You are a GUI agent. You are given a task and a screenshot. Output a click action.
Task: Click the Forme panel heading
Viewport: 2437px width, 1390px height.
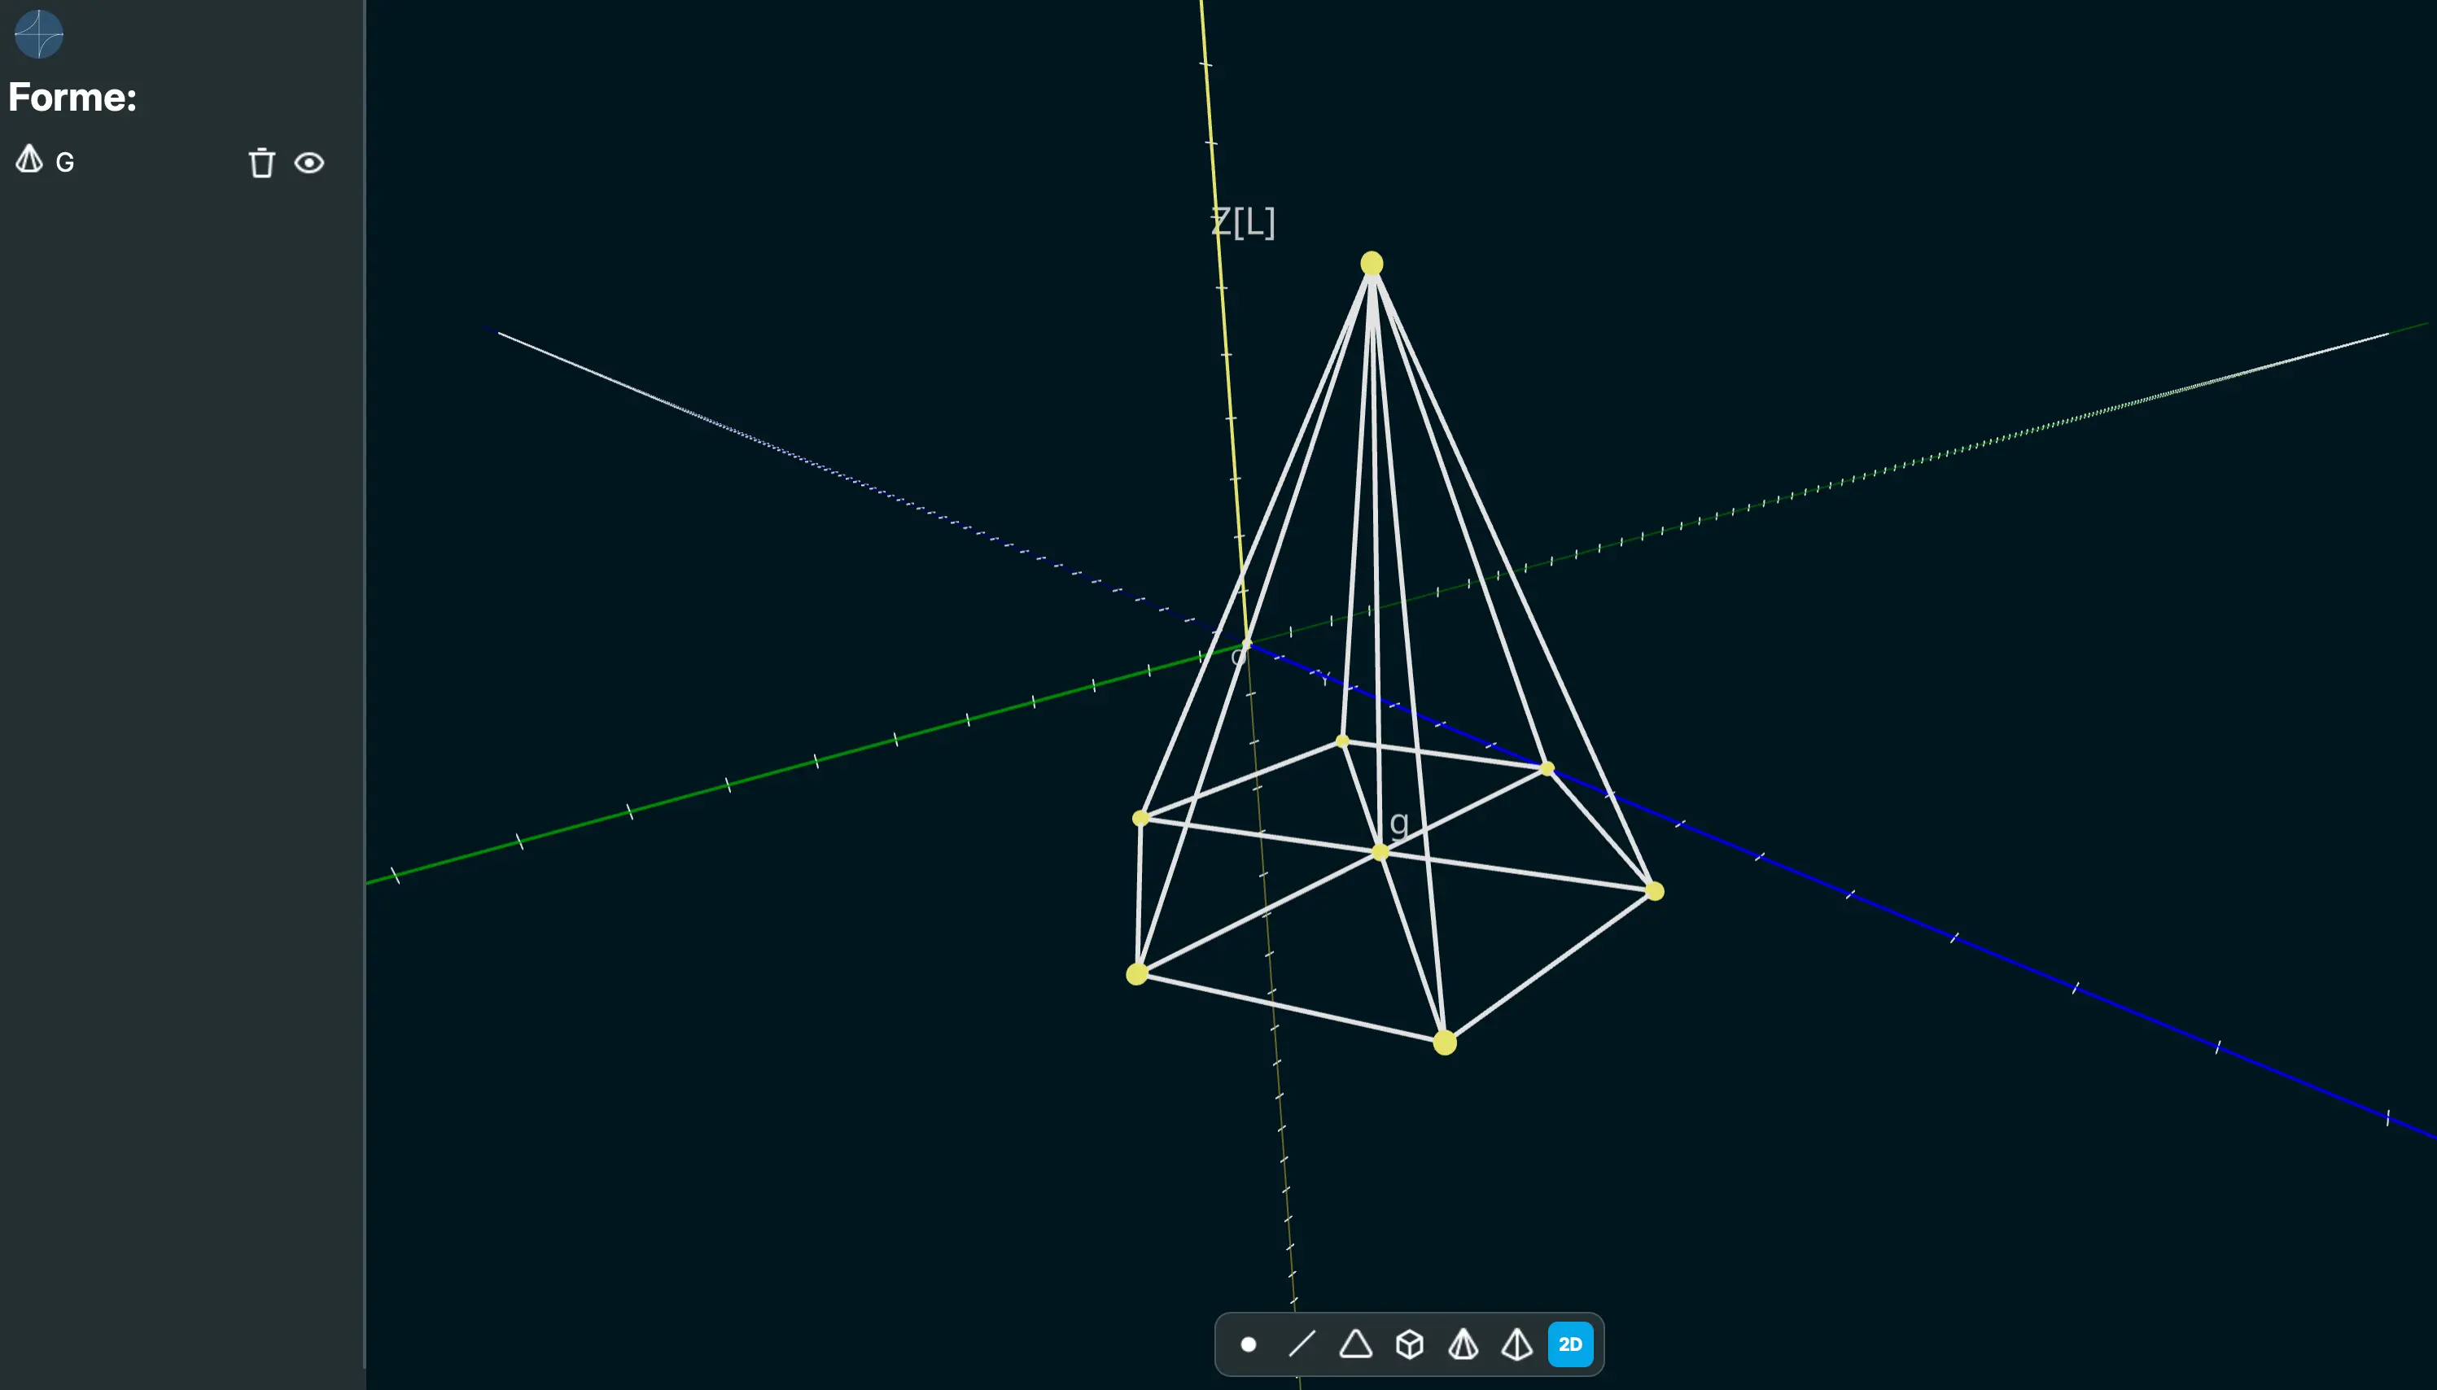pos(72,96)
